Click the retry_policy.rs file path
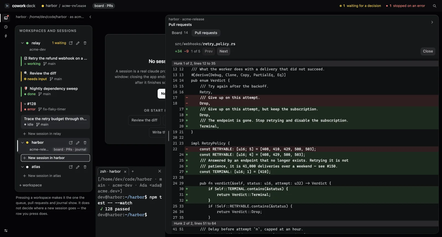442x237 pixels. click(x=205, y=44)
